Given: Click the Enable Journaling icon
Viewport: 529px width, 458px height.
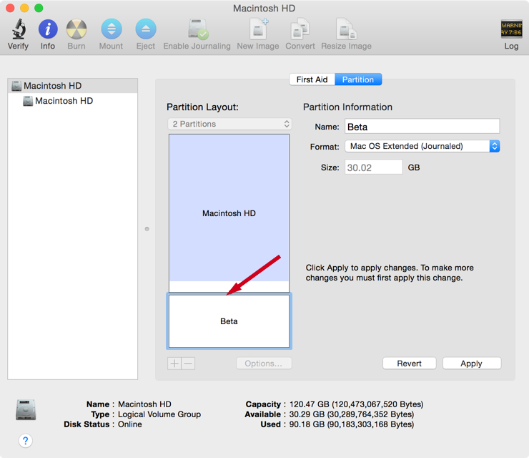Looking at the screenshot, I should click(x=198, y=29).
